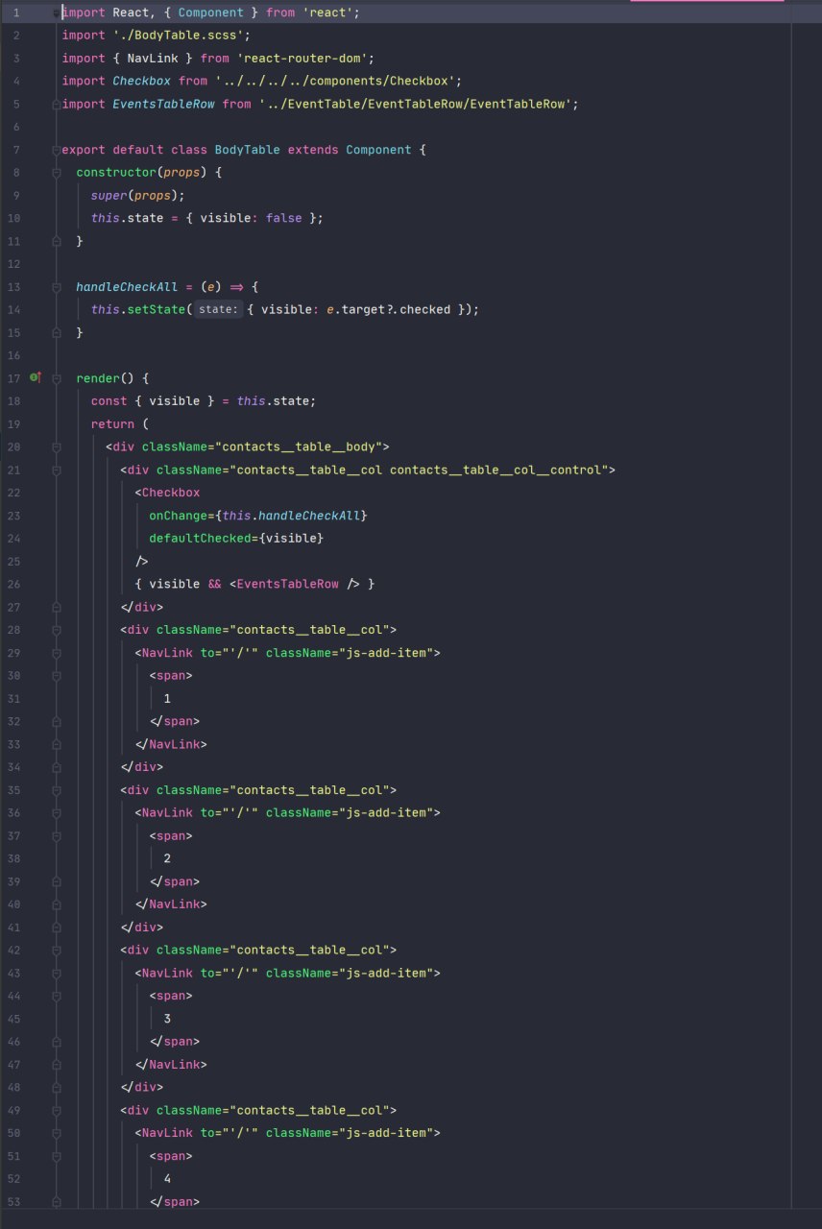822x1229 pixels.
Task: Click 'constructor' keyword on line 8
Action: [x=117, y=173]
